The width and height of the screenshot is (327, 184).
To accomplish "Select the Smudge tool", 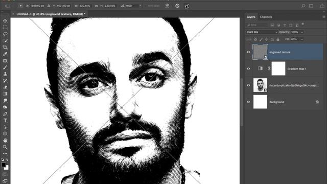I will click(5, 101).
